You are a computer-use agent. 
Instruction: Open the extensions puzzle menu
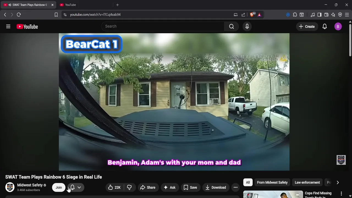[295, 15]
